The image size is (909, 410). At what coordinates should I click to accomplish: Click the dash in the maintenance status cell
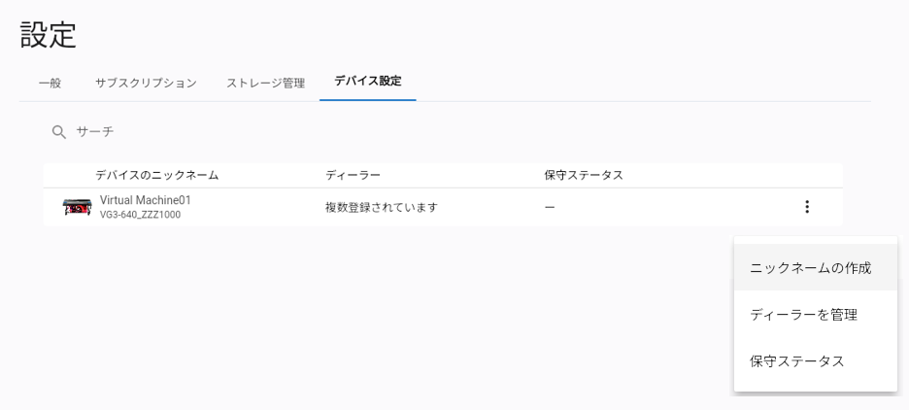tap(550, 207)
